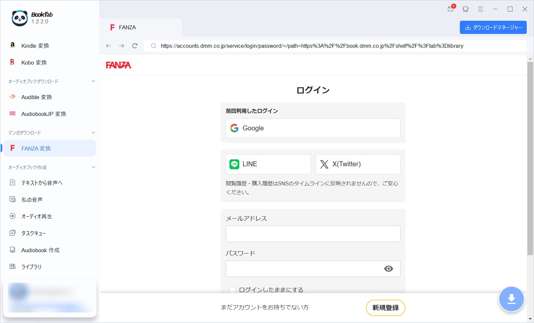This screenshot has width=534, height=323.
Task: Toggle password visibility eye icon
Action: coord(388,269)
